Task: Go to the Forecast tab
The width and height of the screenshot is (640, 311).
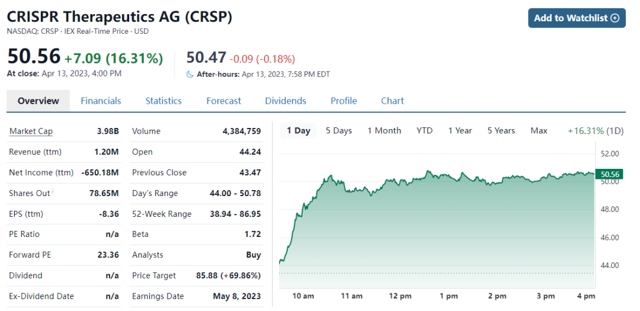Action: [223, 101]
